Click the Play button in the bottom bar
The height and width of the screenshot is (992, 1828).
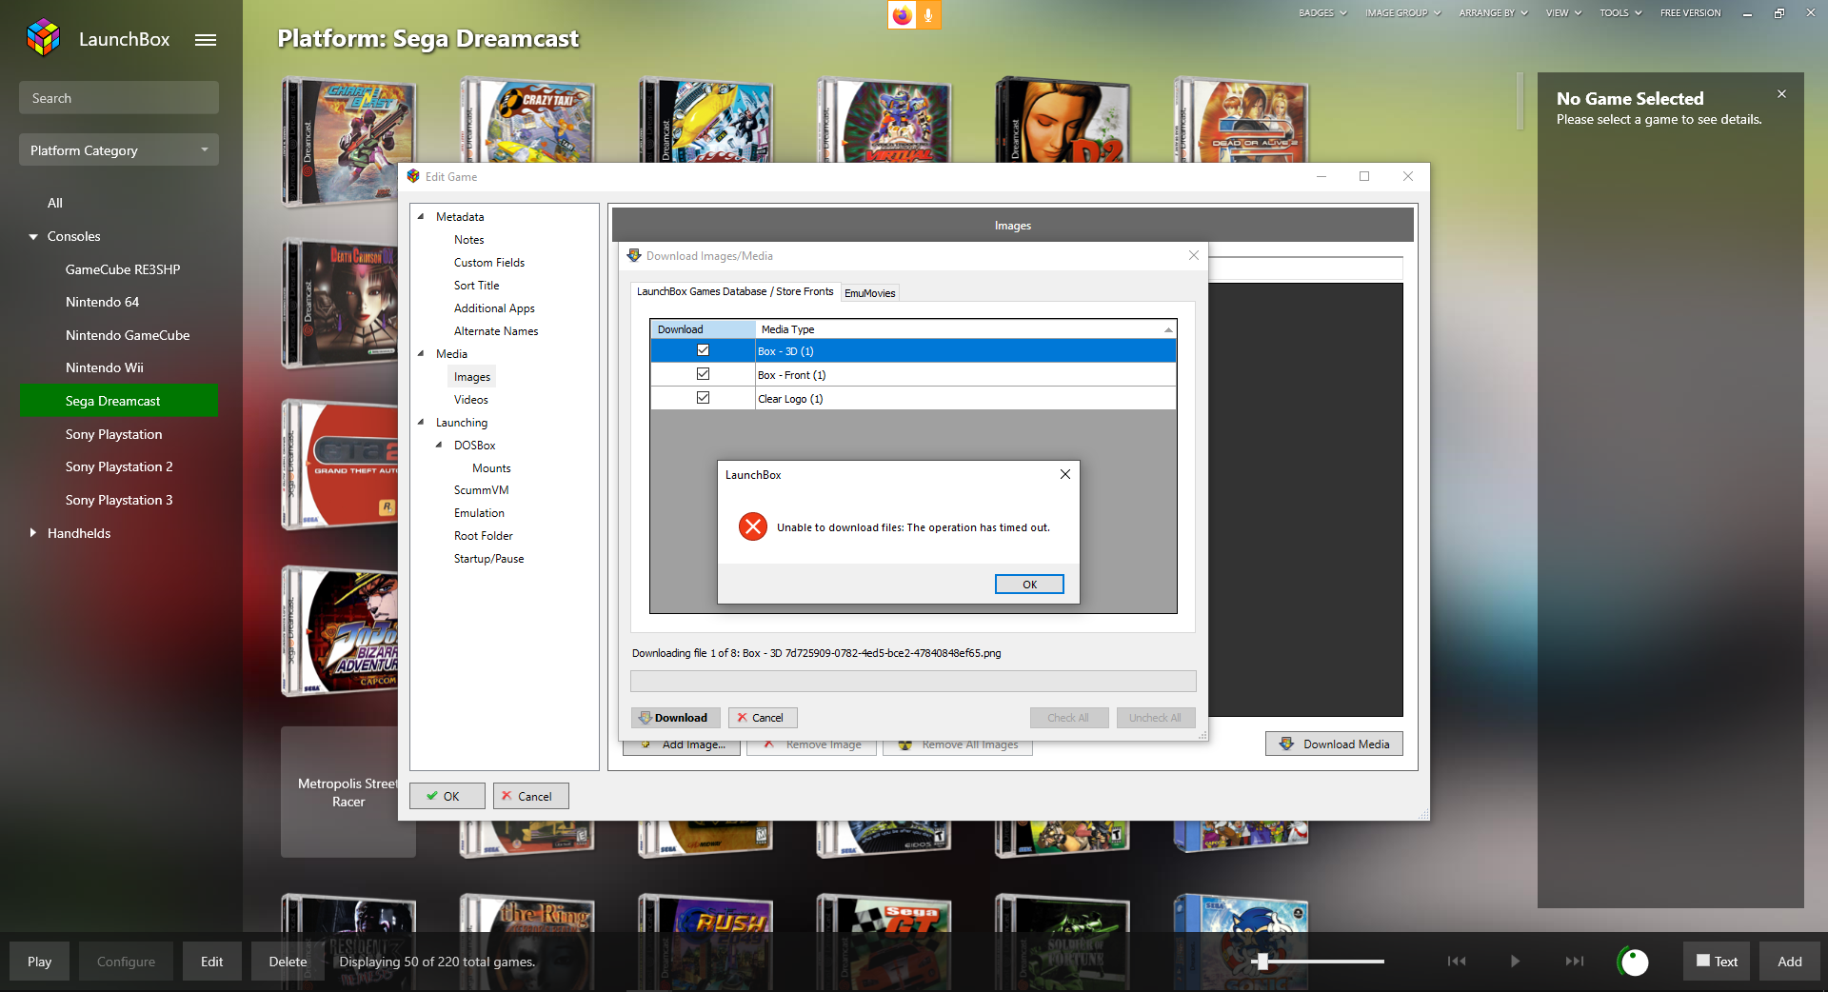point(40,962)
